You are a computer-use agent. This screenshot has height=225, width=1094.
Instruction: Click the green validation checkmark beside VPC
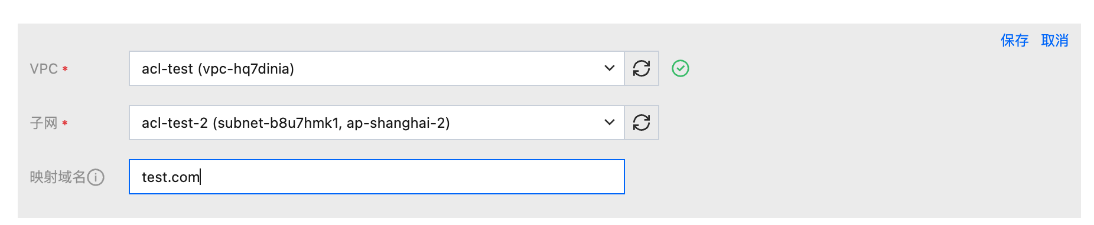pos(681,68)
